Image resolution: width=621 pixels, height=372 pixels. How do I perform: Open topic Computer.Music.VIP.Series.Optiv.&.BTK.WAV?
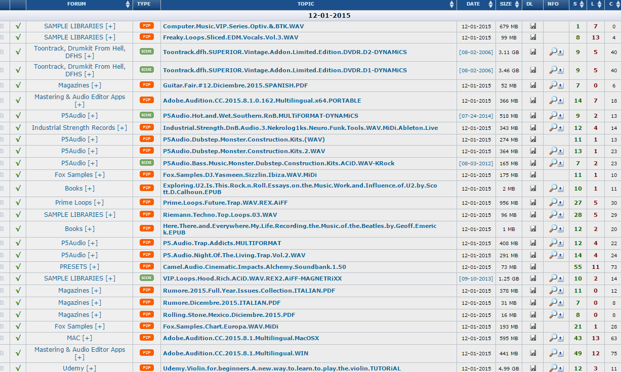point(233,26)
